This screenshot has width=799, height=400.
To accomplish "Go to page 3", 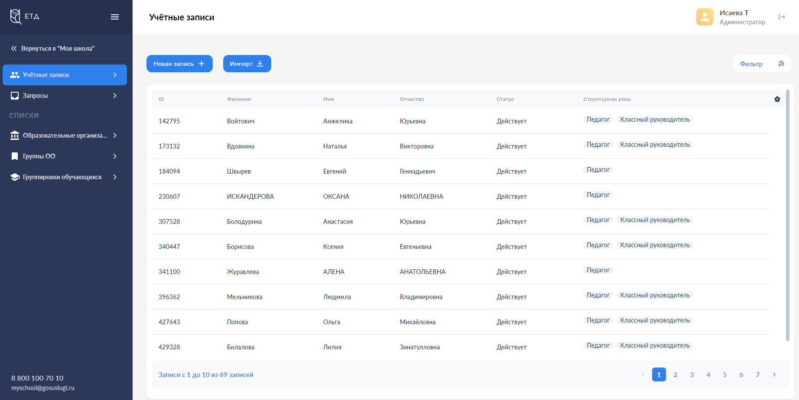I will [692, 374].
